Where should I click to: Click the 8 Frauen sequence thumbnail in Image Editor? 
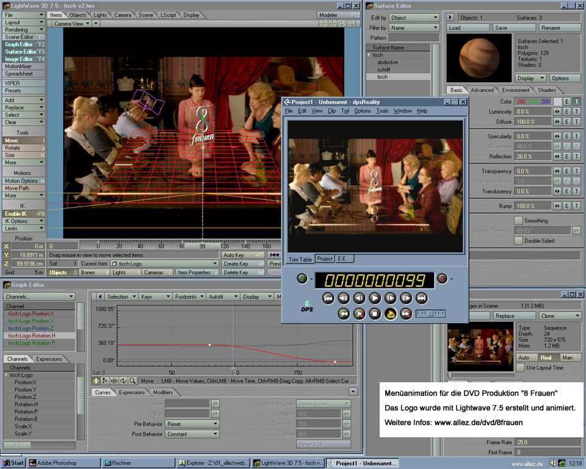(x=480, y=346)
